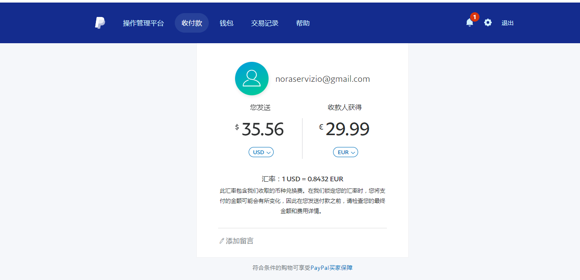Click the recipient profile avatar
This screenshot has height=280, width=580.
[252, 79]
